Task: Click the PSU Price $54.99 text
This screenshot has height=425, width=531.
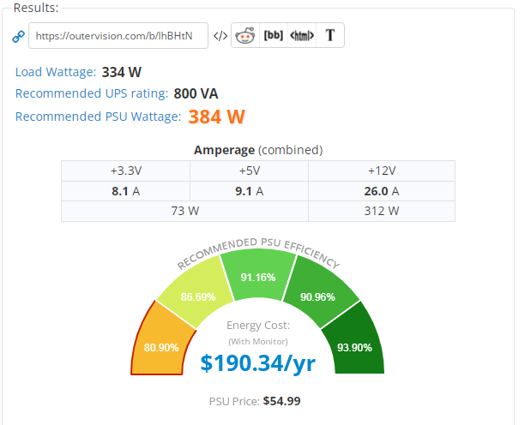Action: pyautogui.click(x=255, y=401)
